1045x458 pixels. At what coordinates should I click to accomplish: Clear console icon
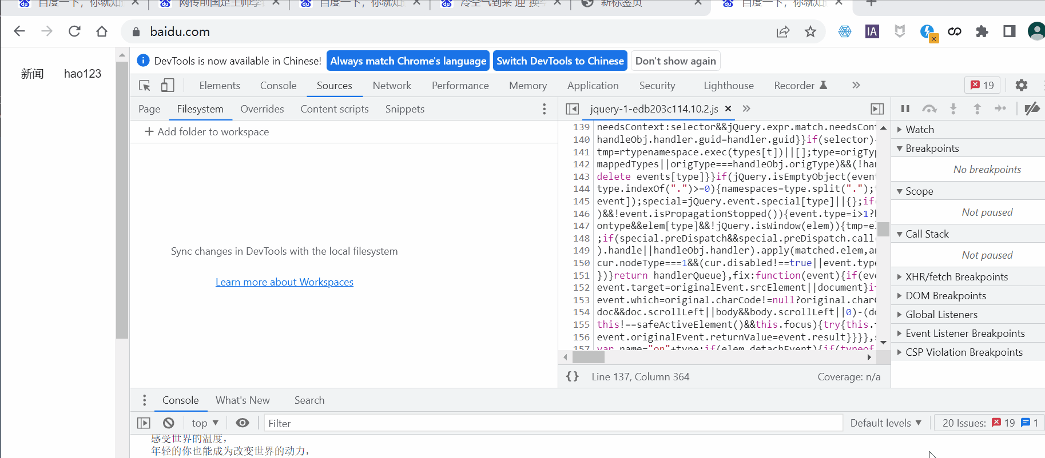pyautogui.click(x=168, y=423)
